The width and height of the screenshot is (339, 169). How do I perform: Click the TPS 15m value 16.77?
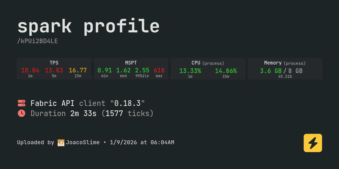[x=78, y=70]
